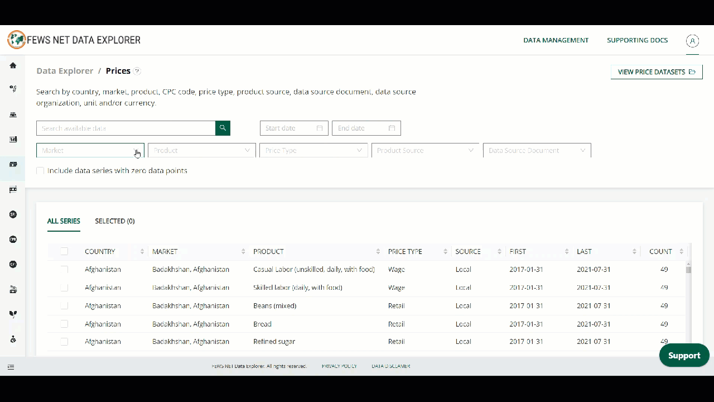Viewport: 714px width, 402px height.
Task: Open the Market dropdown
Action: (90, 150)
